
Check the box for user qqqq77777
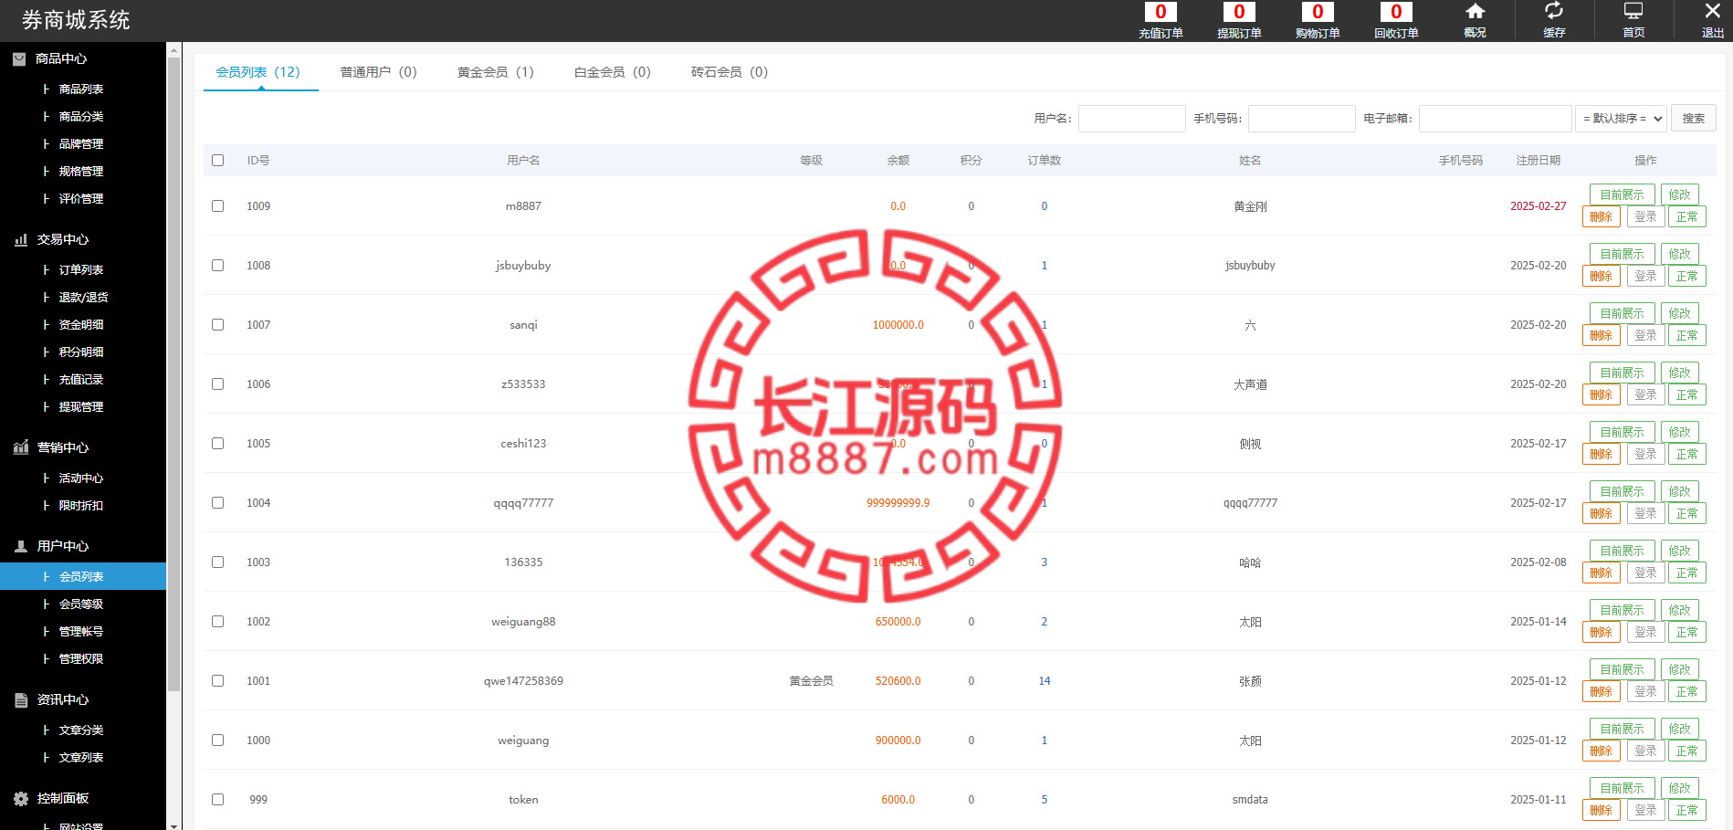(x=217, y=502)
